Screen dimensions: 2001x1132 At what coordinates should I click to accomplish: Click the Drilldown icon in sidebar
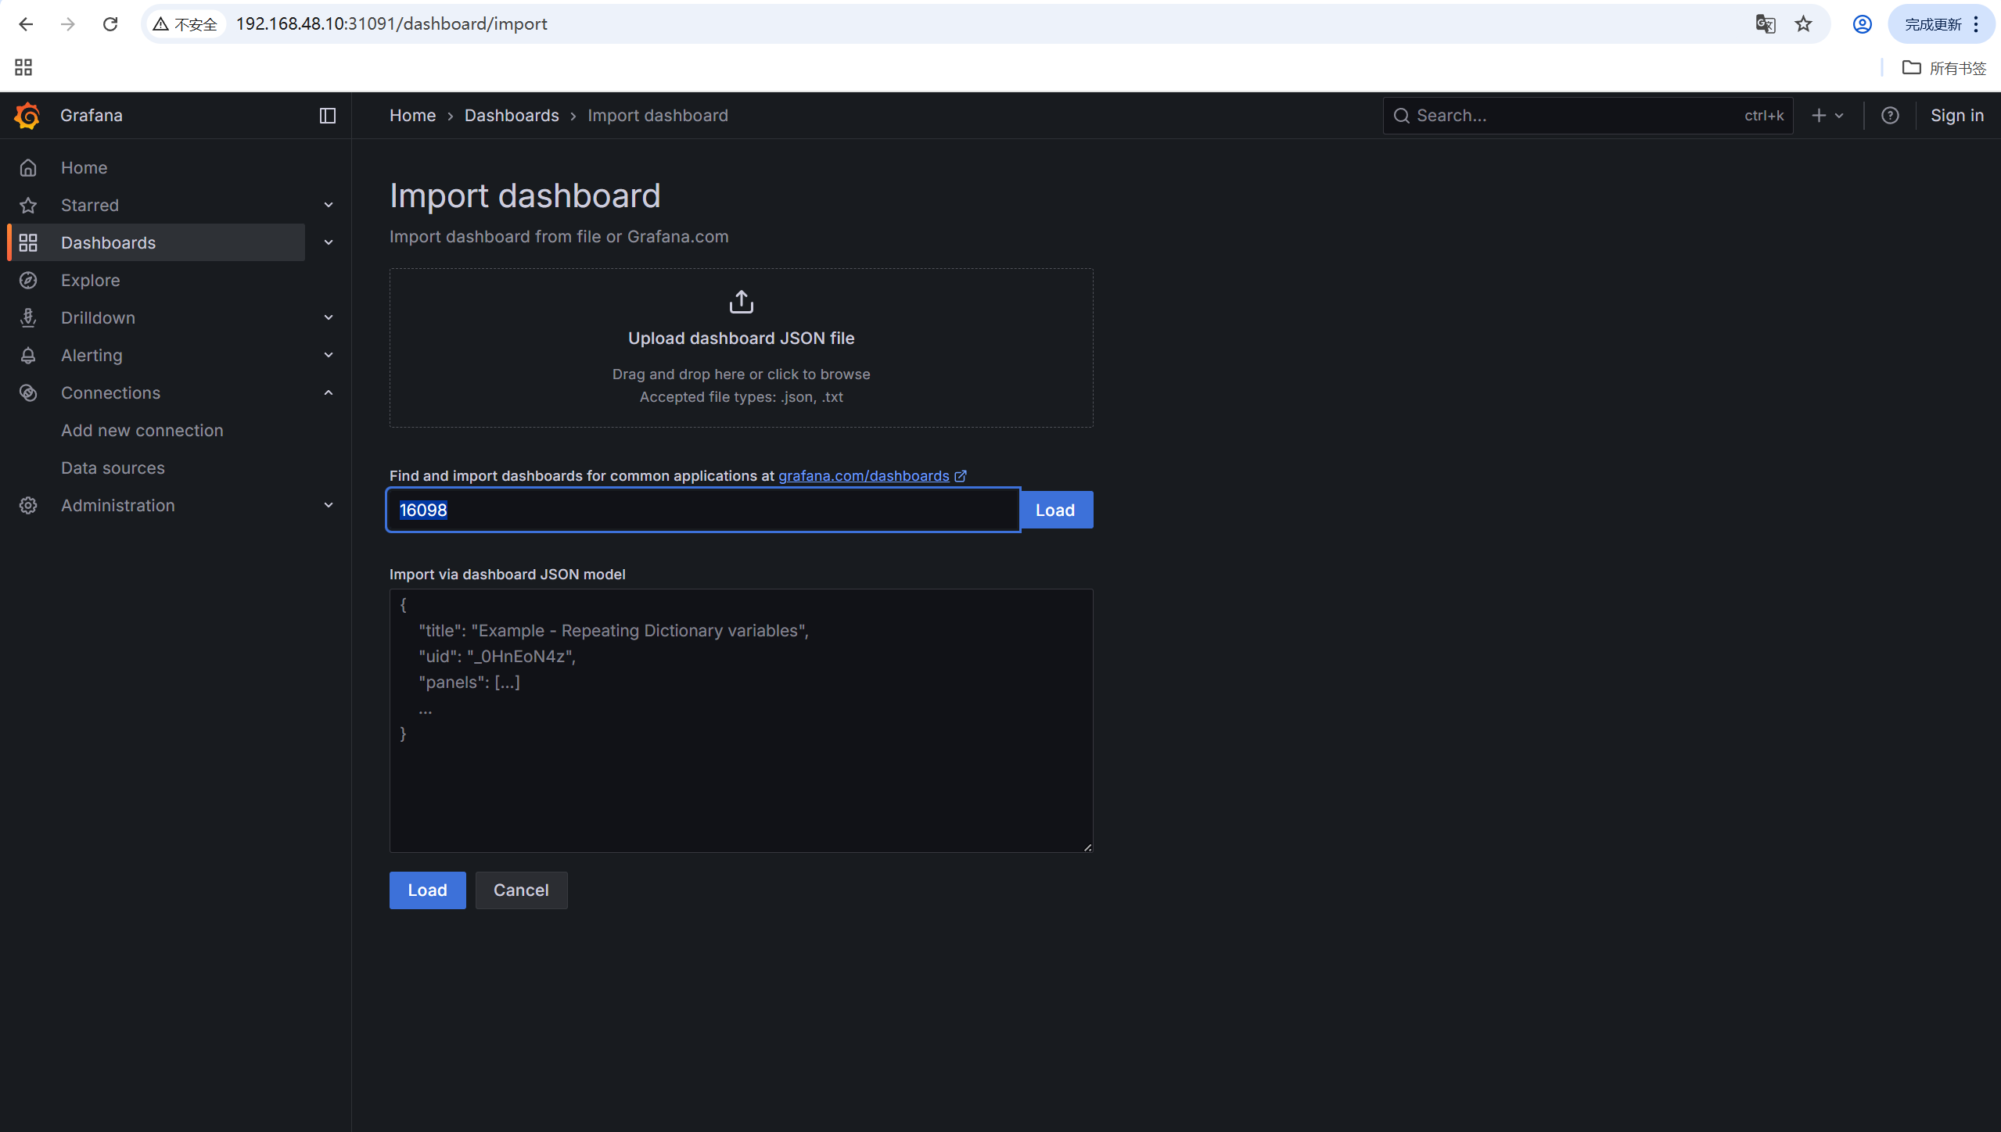click(28, 317)
